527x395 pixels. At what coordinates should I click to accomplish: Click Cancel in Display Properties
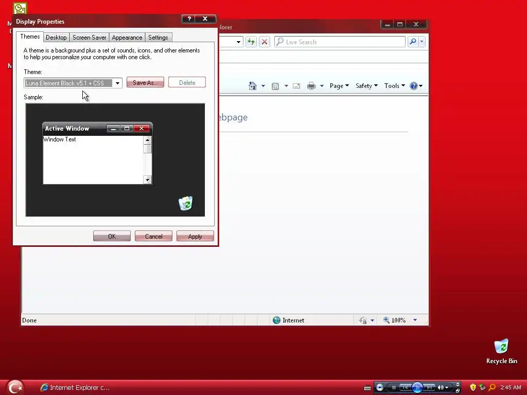point(153,236)
